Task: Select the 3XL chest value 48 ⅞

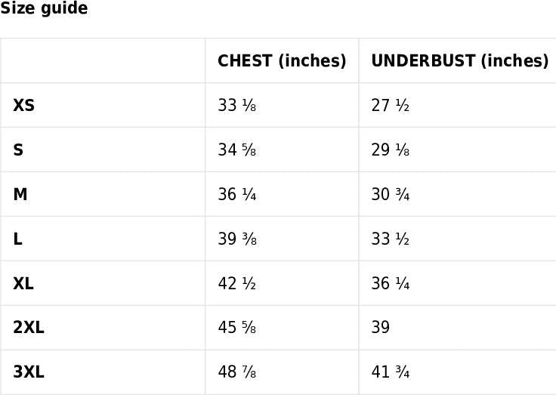Action: 237,372
